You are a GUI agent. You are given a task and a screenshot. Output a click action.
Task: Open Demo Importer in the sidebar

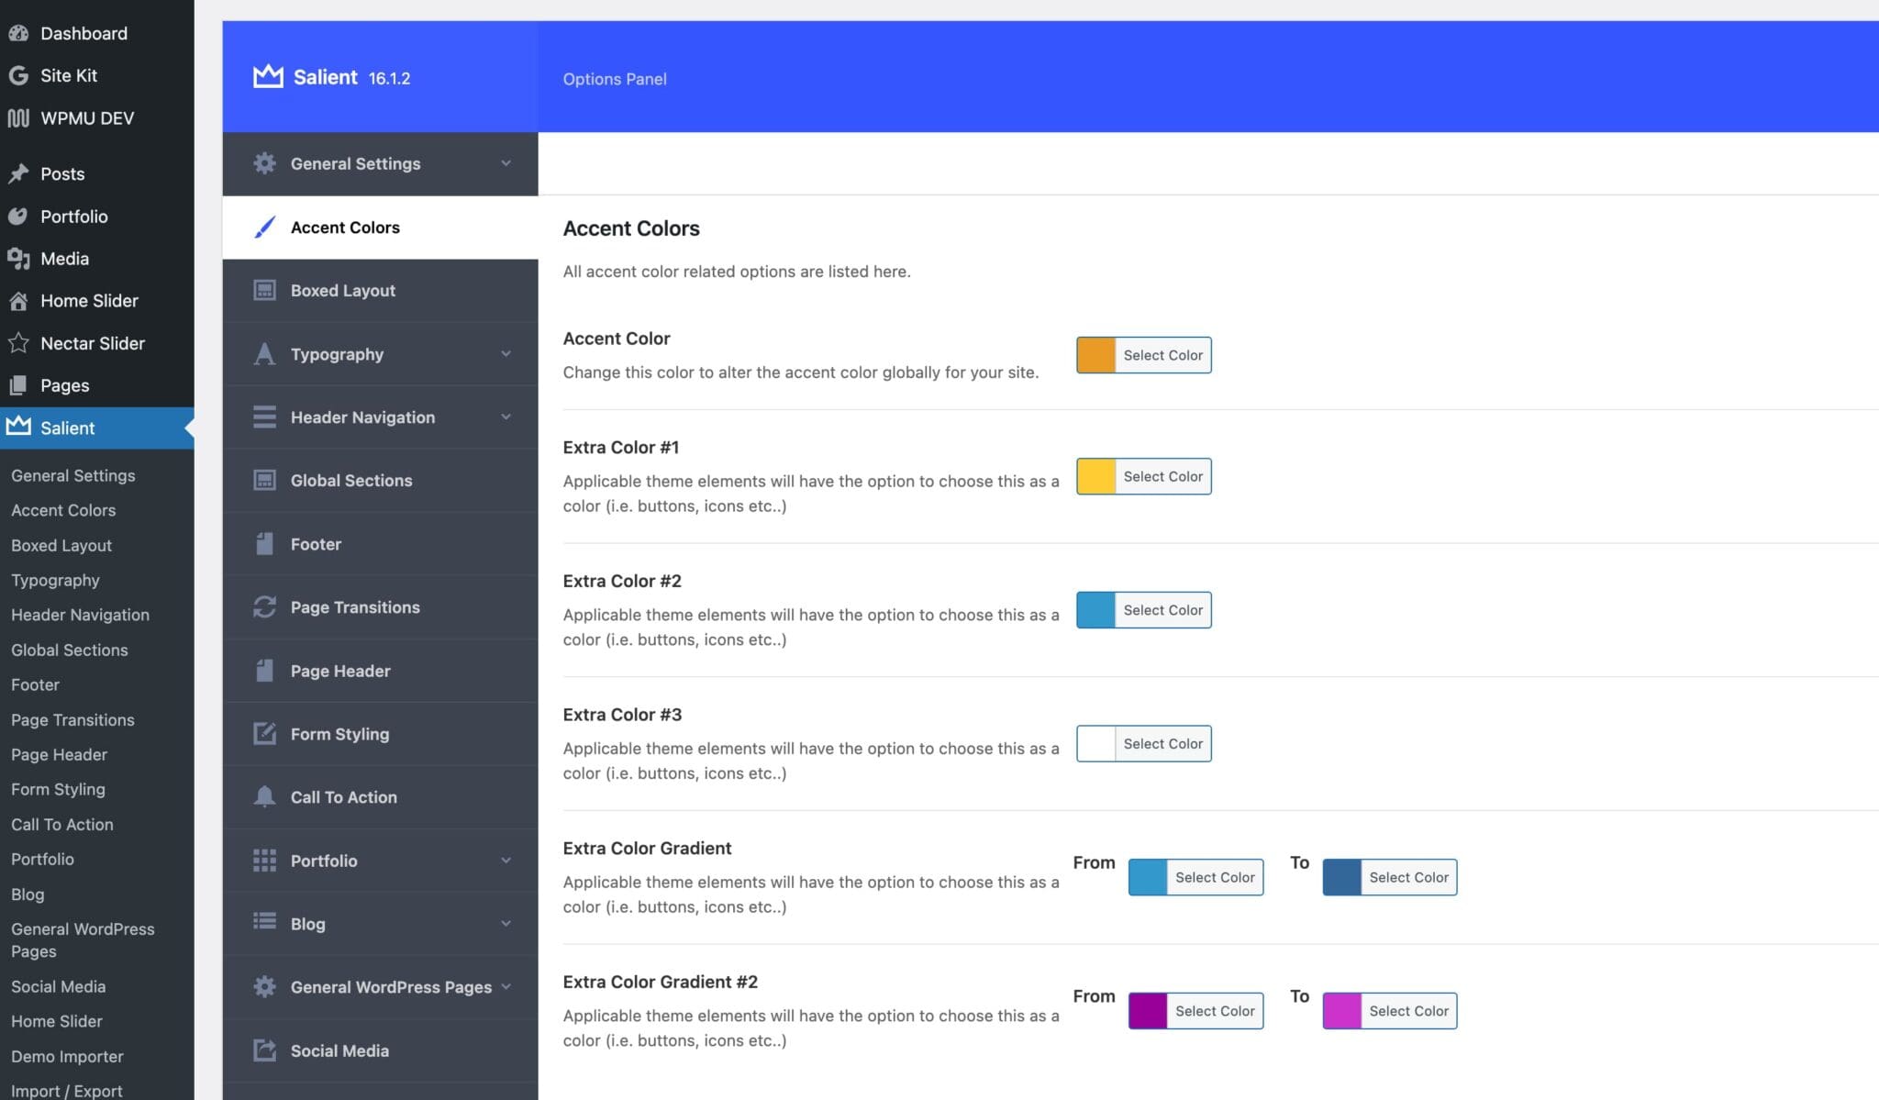[68, 1056]
